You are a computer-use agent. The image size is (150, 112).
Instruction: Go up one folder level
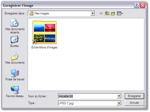click(x=107, y=13)
